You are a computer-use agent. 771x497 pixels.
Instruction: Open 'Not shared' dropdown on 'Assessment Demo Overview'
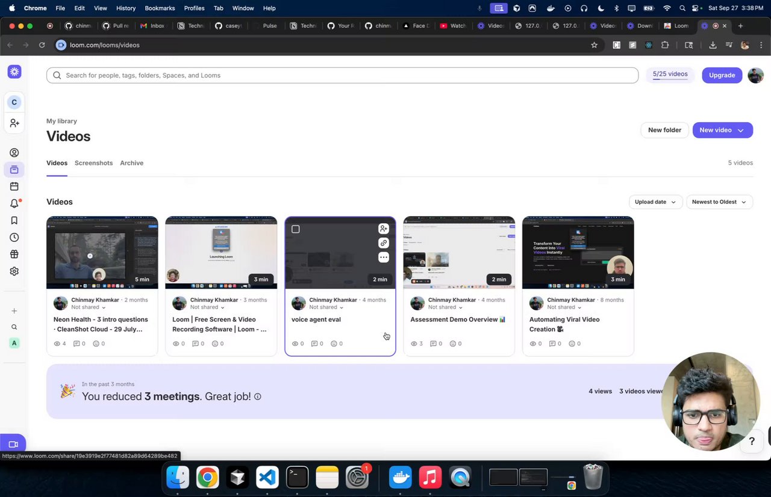pyautogui.click(x=446, y=307)
